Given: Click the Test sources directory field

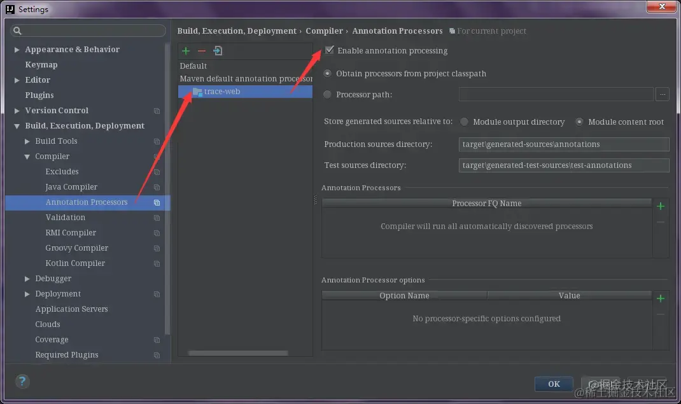Looking at the screenshot, I should pyautogui.click(x=564, y=165).
